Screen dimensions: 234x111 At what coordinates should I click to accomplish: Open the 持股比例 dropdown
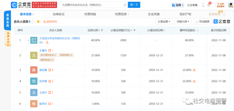click(183, 21)
